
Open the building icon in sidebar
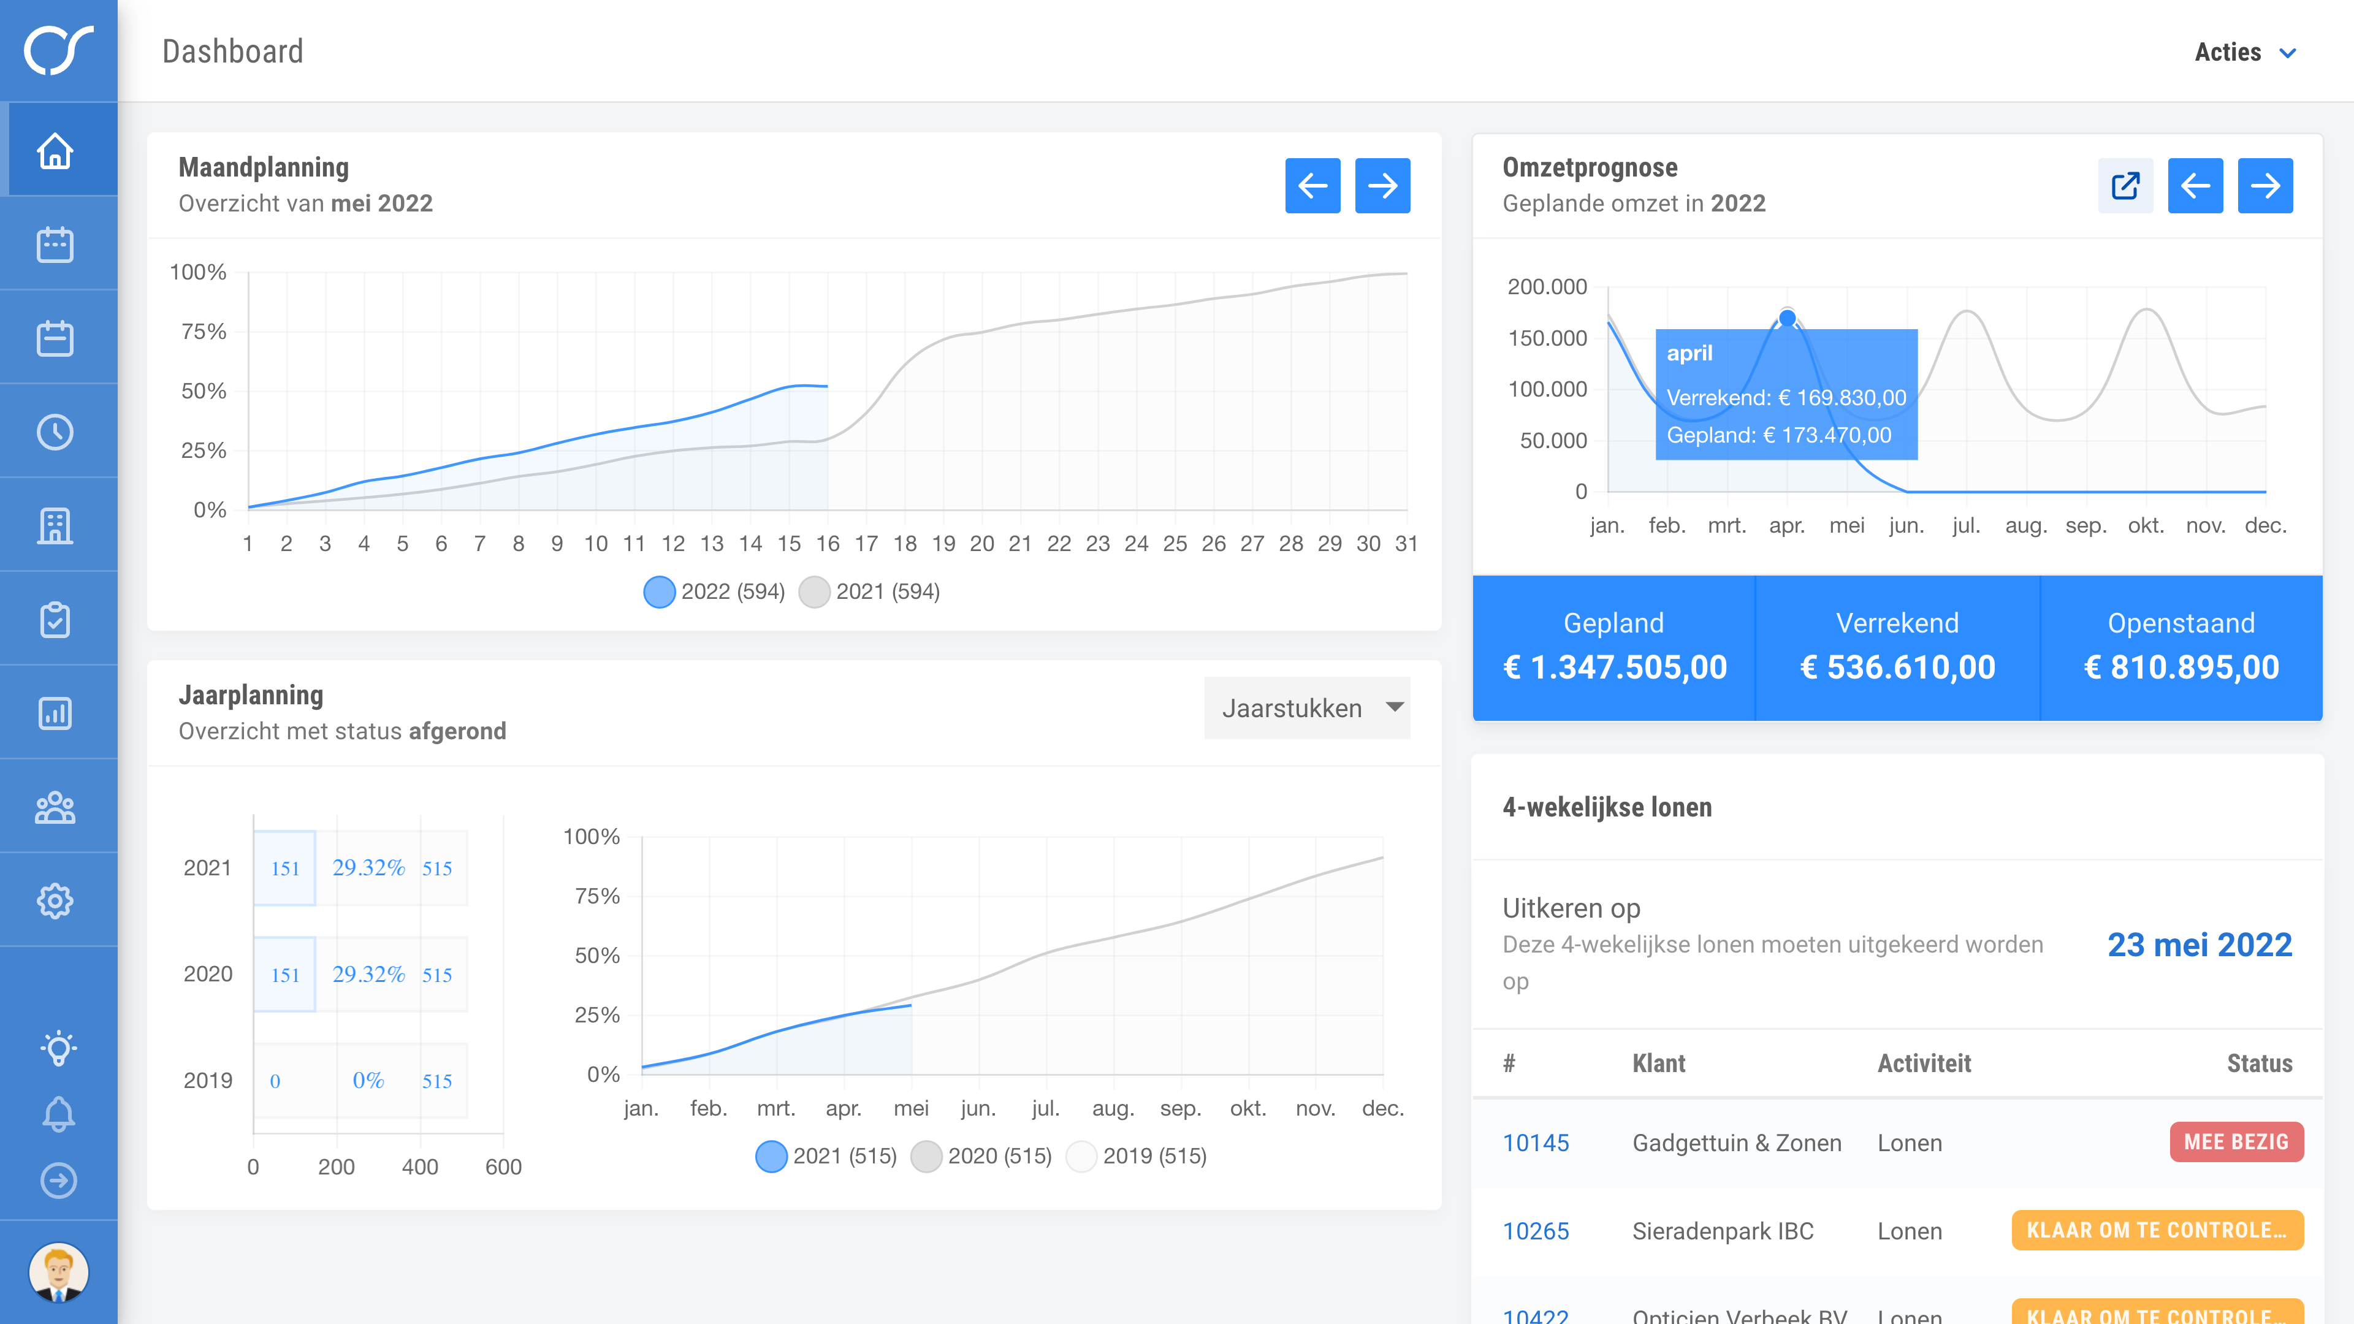point(56,527)
